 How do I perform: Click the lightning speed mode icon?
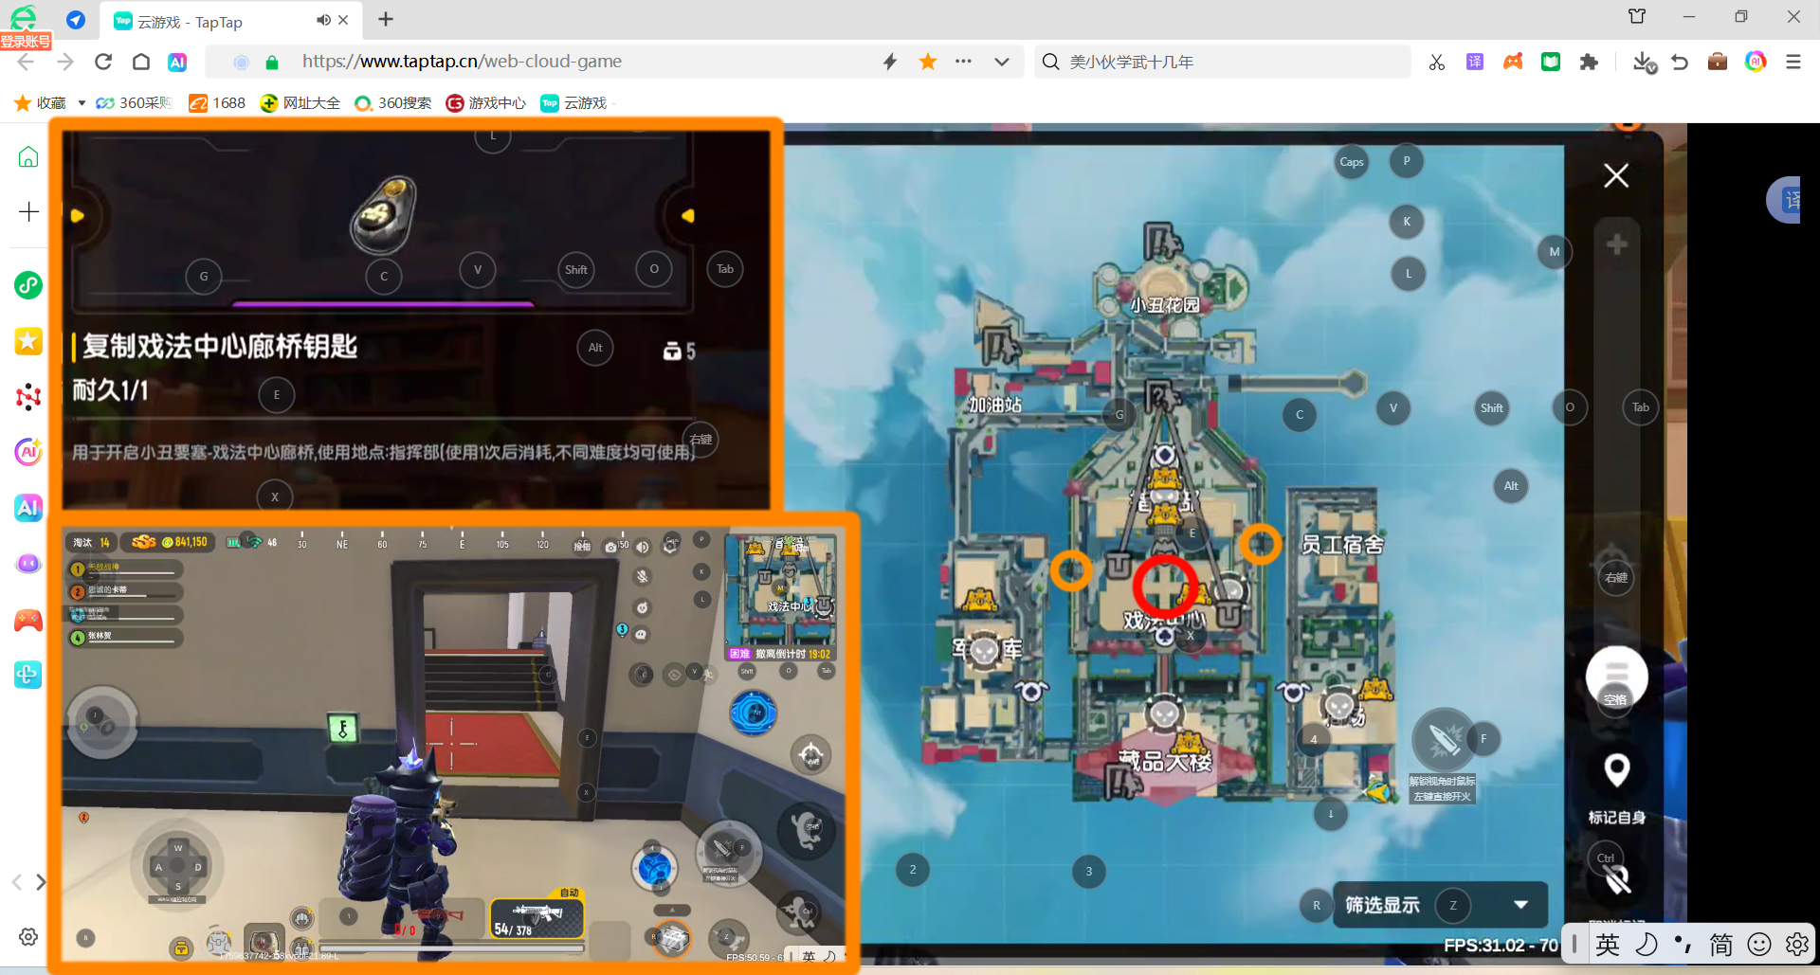890,62
